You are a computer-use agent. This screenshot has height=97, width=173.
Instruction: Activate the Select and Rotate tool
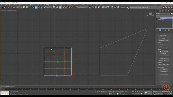(x=39, y=8)
